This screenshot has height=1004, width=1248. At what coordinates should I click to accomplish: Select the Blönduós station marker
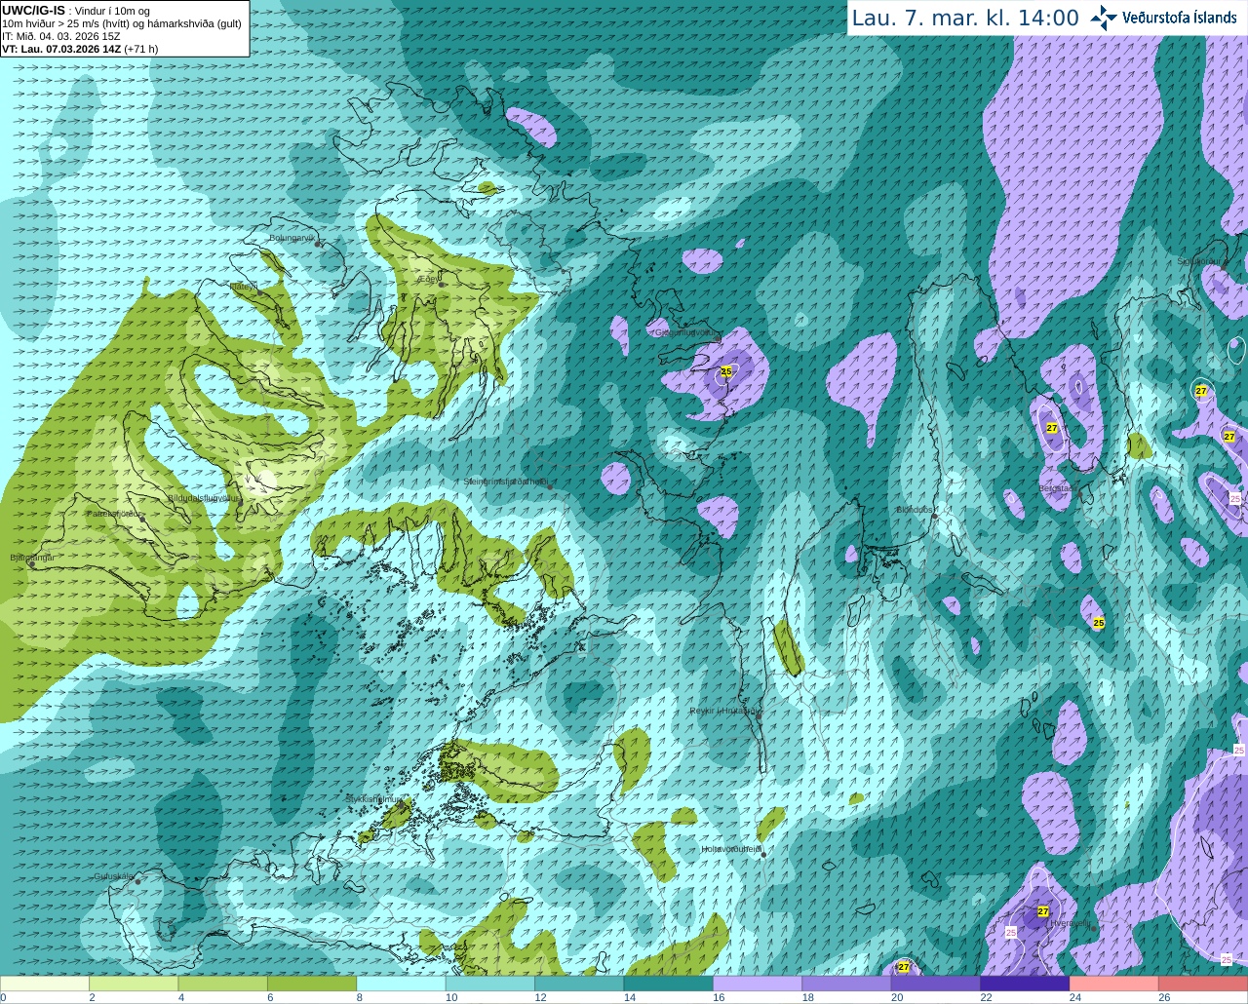(x=935, y=516)
